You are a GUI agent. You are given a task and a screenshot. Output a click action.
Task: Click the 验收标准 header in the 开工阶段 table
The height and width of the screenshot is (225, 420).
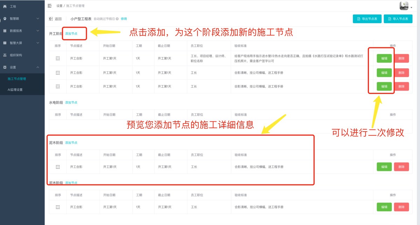click(x=241, y=46)
